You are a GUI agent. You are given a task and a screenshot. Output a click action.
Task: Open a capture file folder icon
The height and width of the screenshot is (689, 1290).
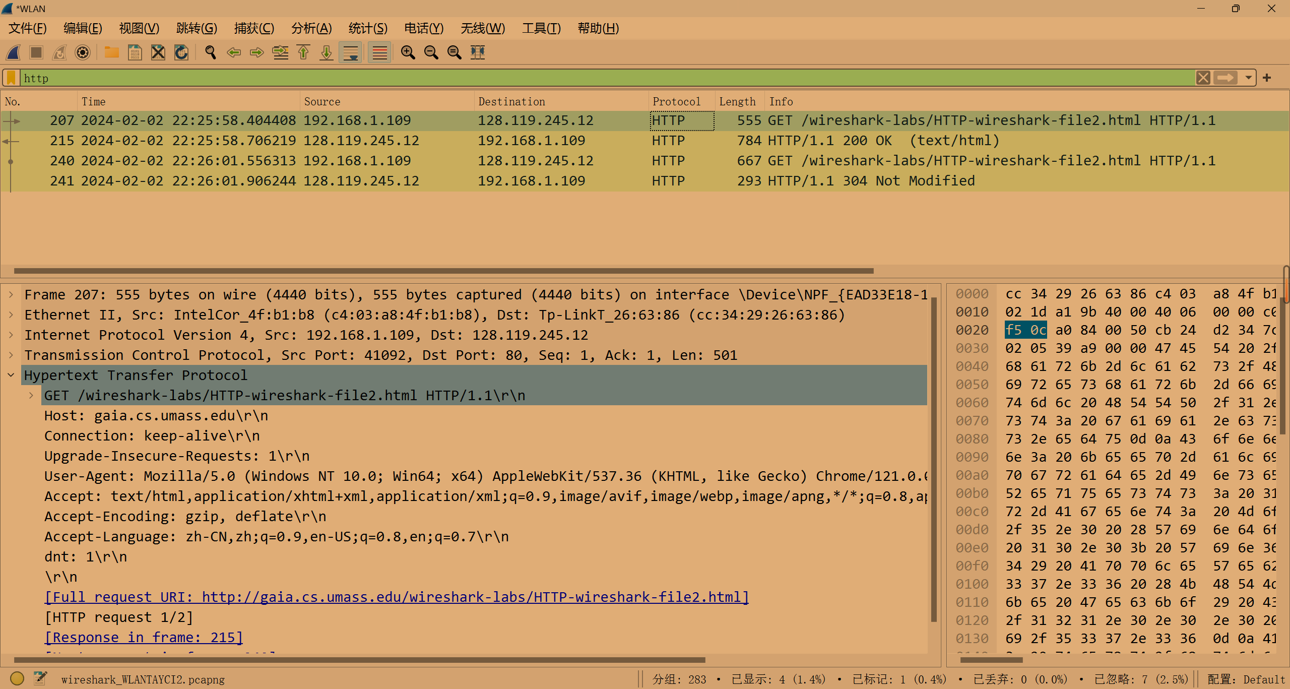tap(111, 52)
